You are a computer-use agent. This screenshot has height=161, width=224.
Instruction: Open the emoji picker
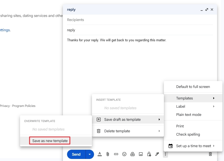click(124, 154)
